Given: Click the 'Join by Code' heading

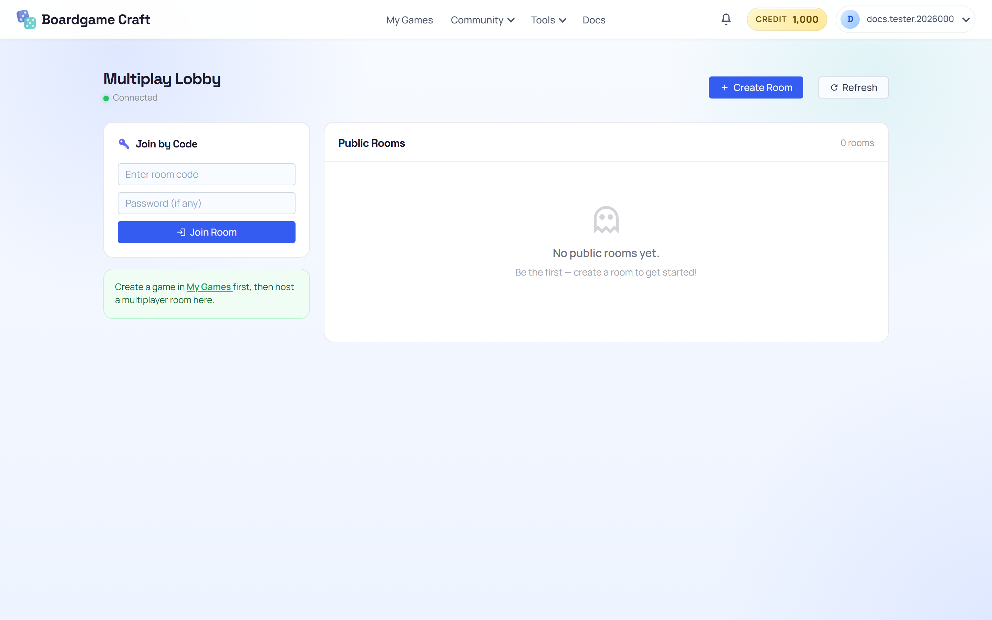Looking at the screenshot, I should [166, 144].
